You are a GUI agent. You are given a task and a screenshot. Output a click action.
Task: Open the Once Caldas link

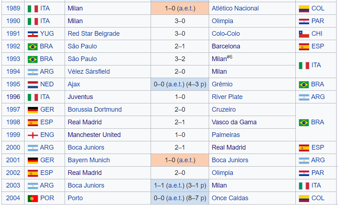(x=230, y=198)
